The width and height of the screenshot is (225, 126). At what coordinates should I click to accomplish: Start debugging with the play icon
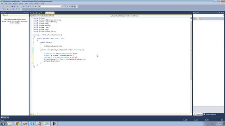click(x=35, y=7)
